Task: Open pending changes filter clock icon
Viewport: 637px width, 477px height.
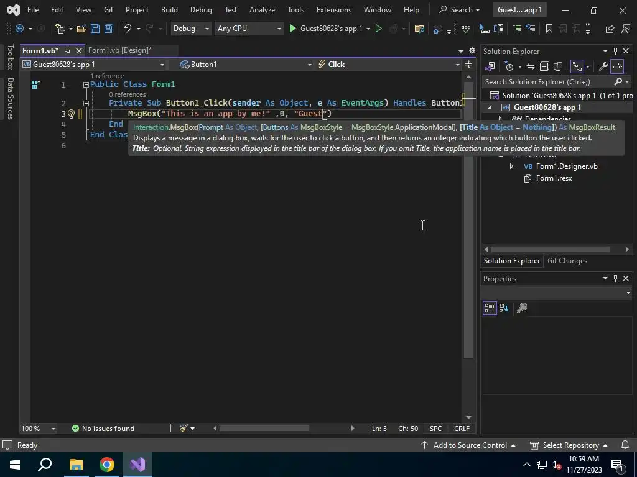Action: point(509,66)
